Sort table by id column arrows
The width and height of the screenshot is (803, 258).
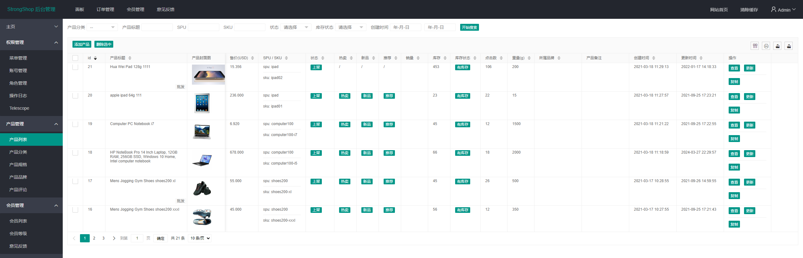point(95,58)
